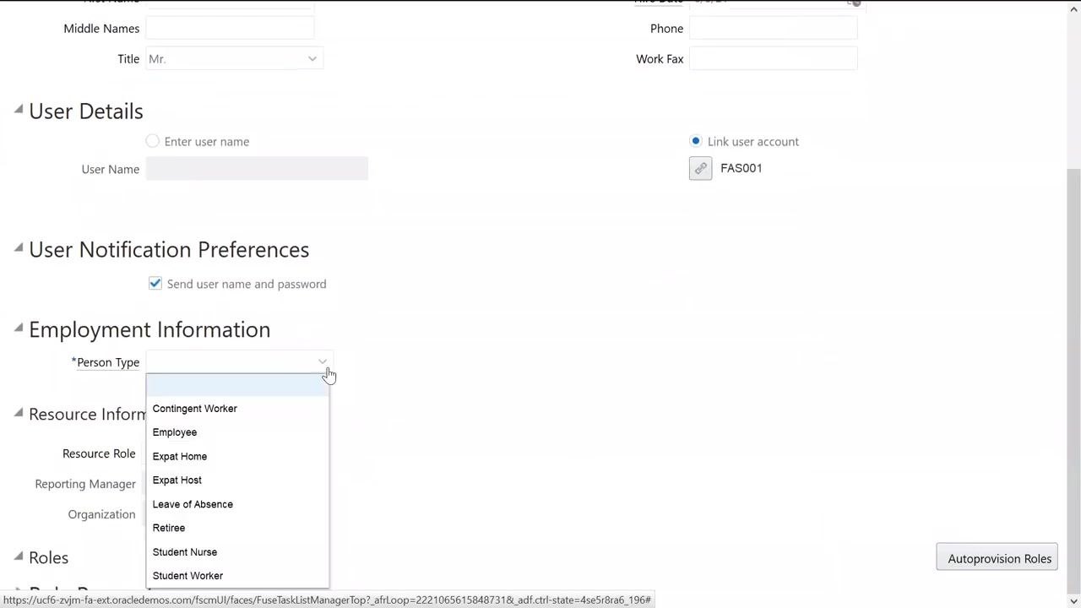Click into the Work Fax field

tap(774, 59)
